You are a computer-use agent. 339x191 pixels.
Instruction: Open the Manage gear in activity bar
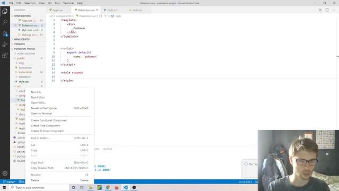click(5, 173)
